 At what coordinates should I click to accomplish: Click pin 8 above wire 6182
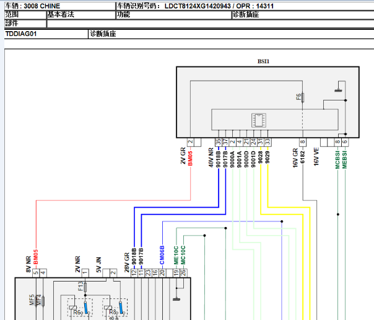[302, 143]
